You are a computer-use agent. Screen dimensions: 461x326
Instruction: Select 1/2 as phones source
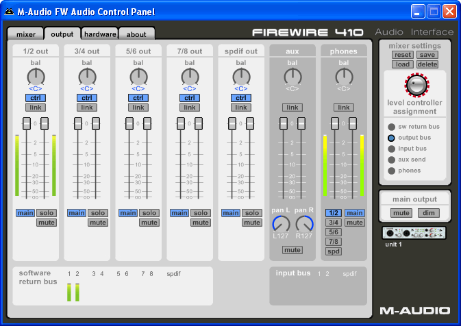[x=334, y=213]
